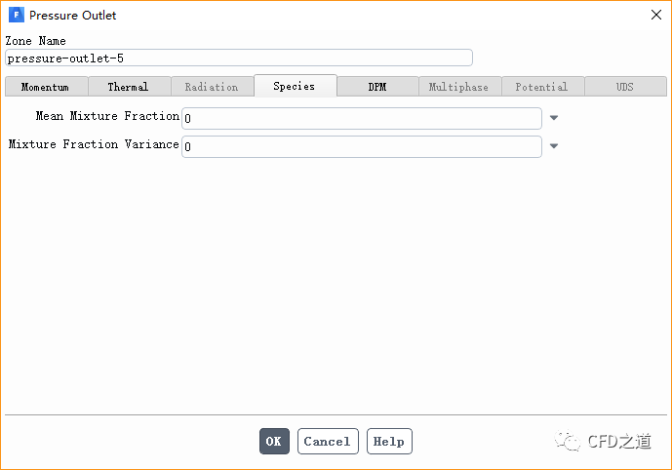Click the Cancel button

coord(328,442)
